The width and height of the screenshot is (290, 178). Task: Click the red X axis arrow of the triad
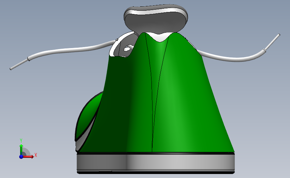tap(29, 157)
